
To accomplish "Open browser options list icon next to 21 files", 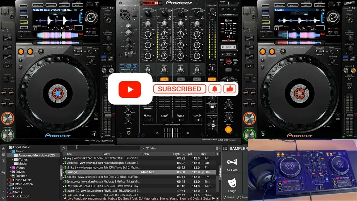I will click(218, 148).
